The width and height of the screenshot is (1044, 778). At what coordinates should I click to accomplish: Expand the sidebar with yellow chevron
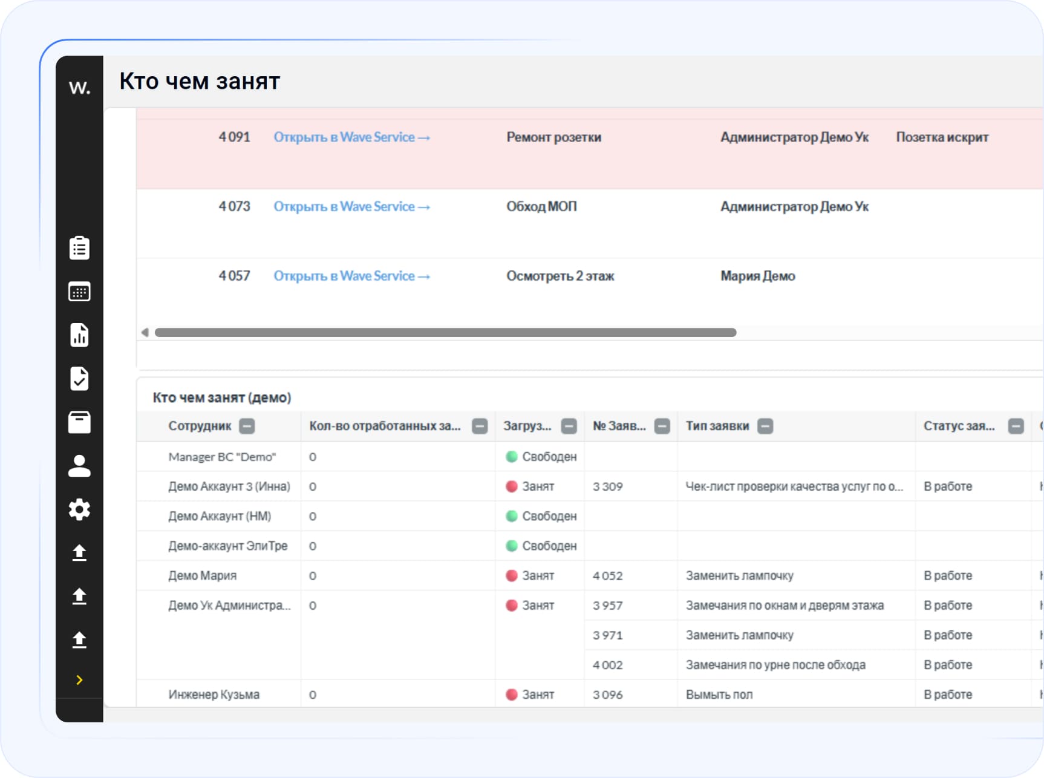[79, 680]
